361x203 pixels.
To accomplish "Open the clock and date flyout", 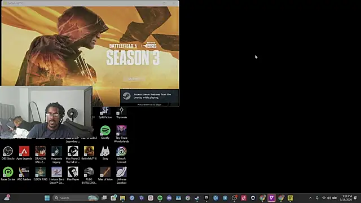I will [x=346, y=198].
